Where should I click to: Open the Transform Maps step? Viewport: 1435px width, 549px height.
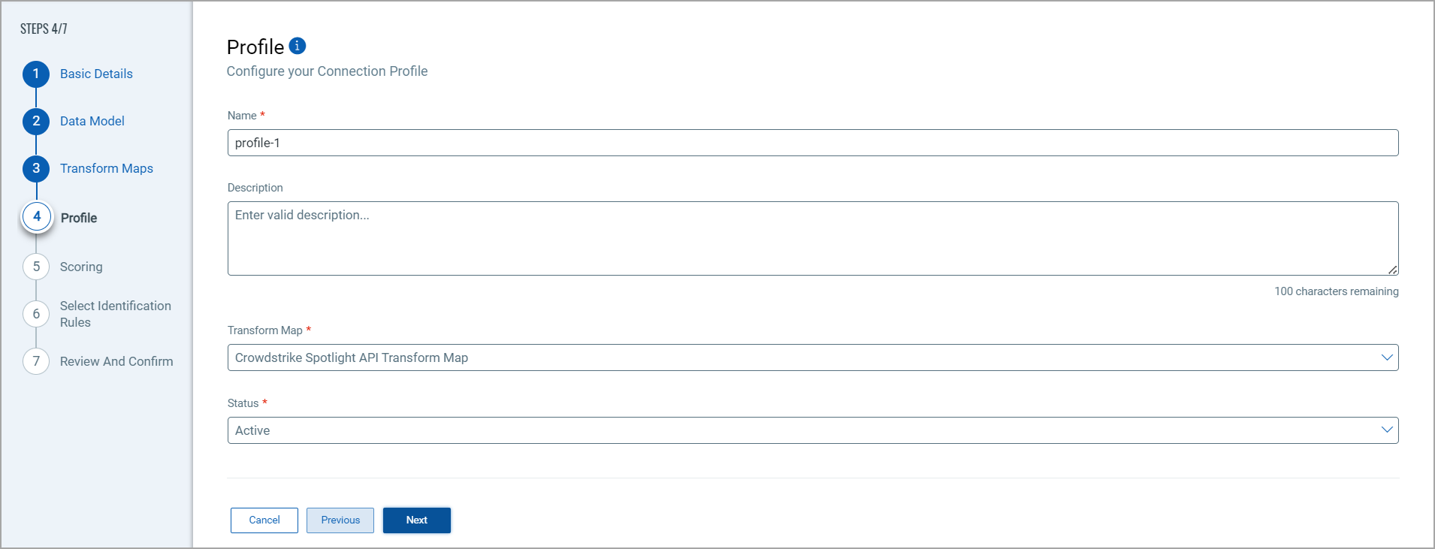pyautogui.click(x=107, y=168)
